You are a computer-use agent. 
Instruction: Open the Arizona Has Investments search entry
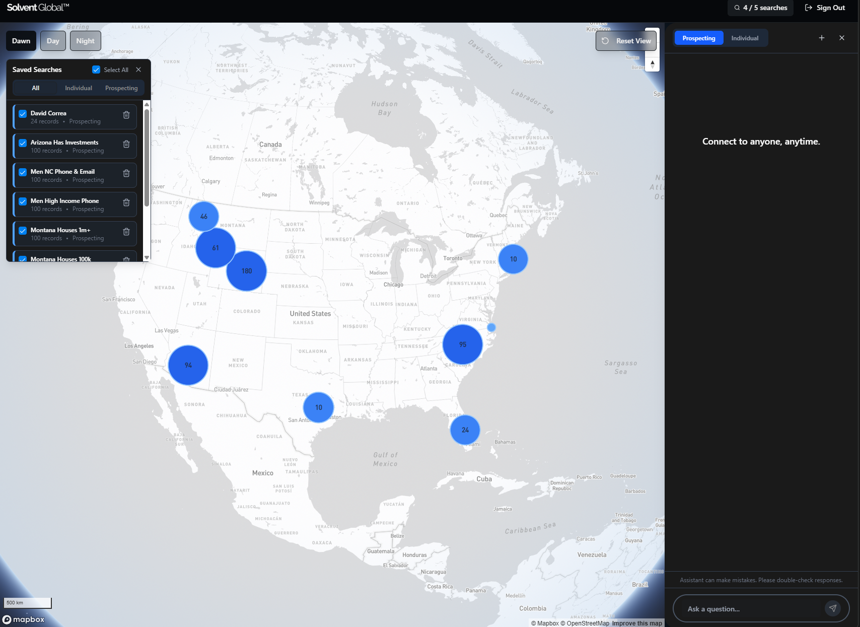pos(75,146)
